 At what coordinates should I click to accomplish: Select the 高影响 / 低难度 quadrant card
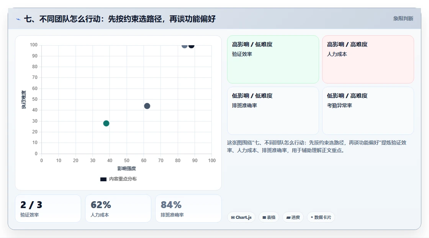point(273,59)
